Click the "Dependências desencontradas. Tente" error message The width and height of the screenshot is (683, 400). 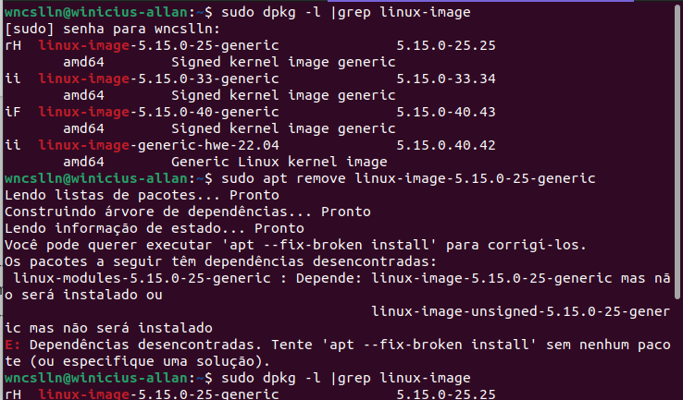[148, 345]
